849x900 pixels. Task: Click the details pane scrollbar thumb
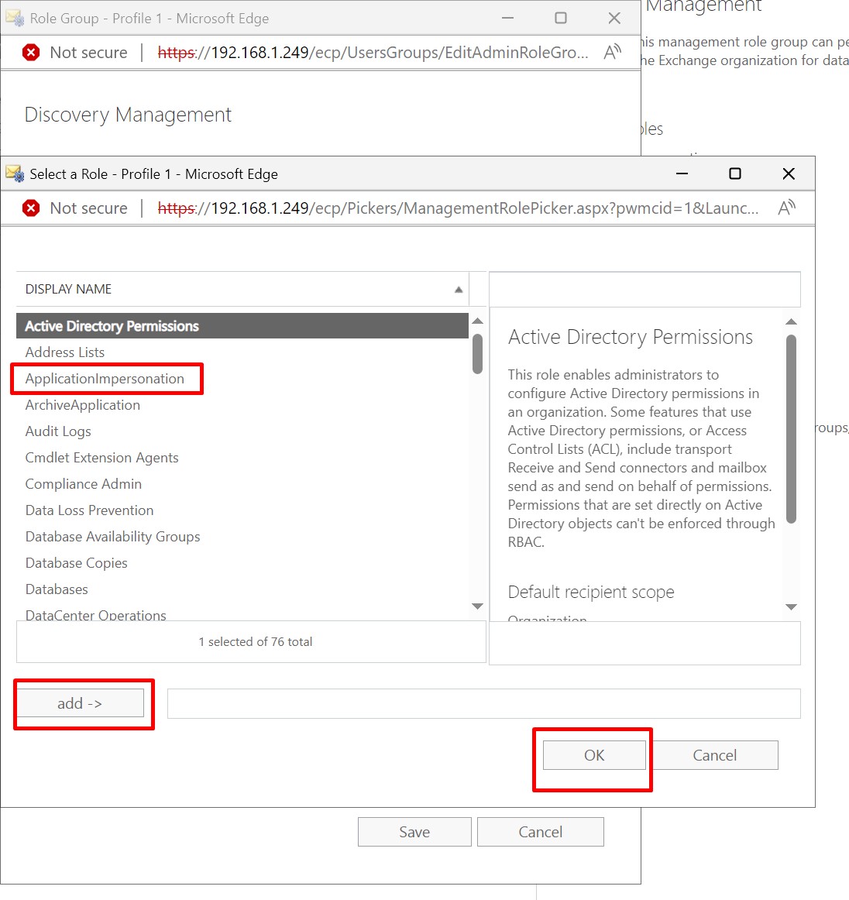(x=791, y=429)
